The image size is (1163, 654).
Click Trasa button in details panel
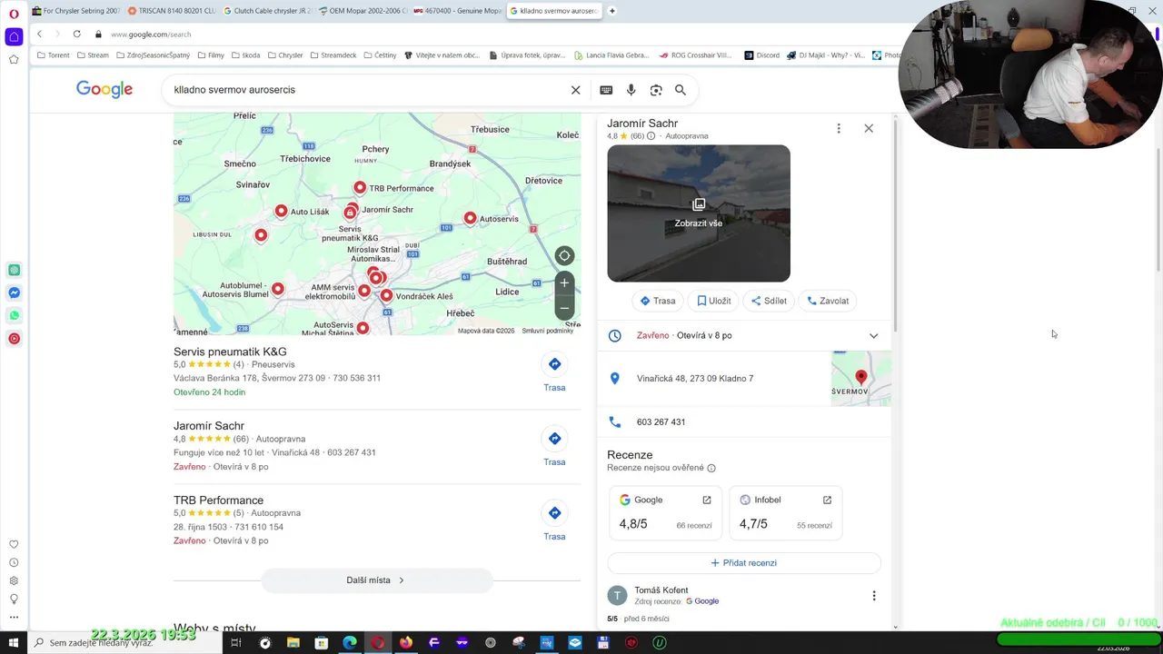point(657,301)
